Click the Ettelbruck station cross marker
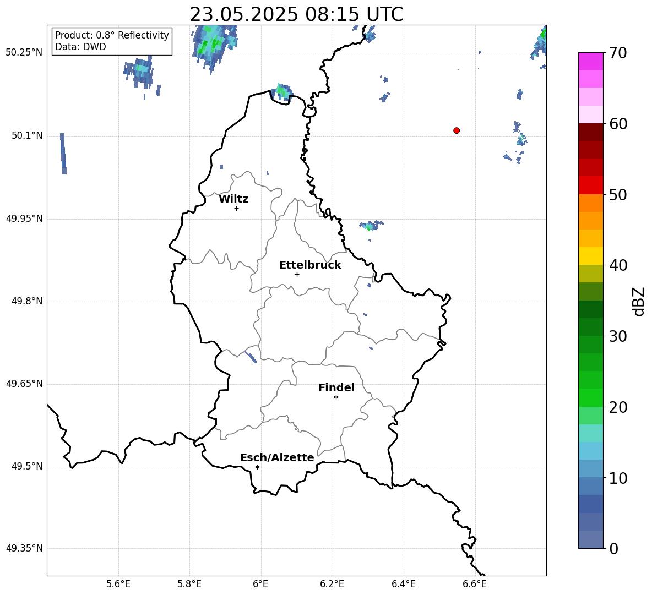Image resolution: width=652 pixels, height=595 pixels. point(297,274)
